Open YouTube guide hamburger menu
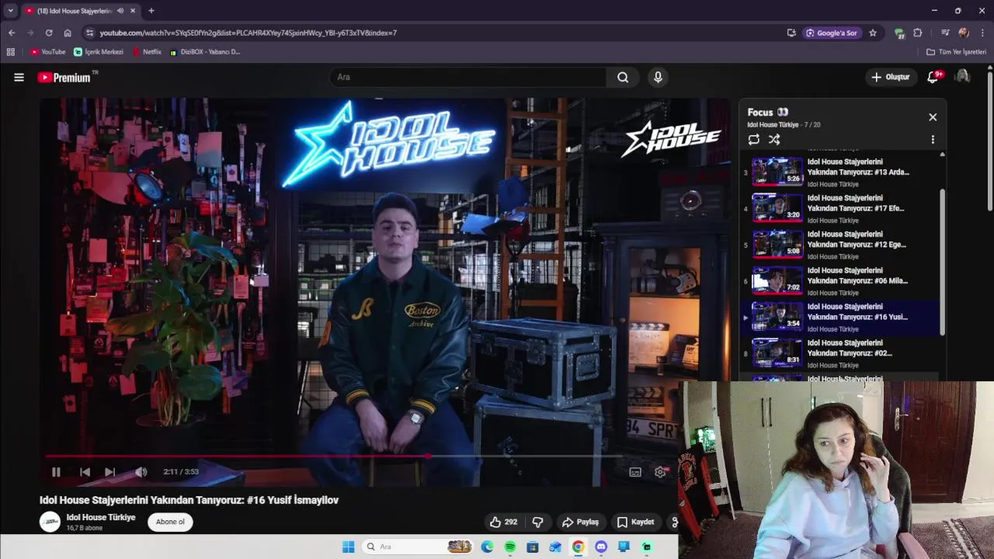Image resolution: width=994 pixels, height=559 pixels. coord(19,77)
